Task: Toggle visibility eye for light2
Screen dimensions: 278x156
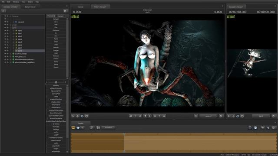Action: [5, 33]
